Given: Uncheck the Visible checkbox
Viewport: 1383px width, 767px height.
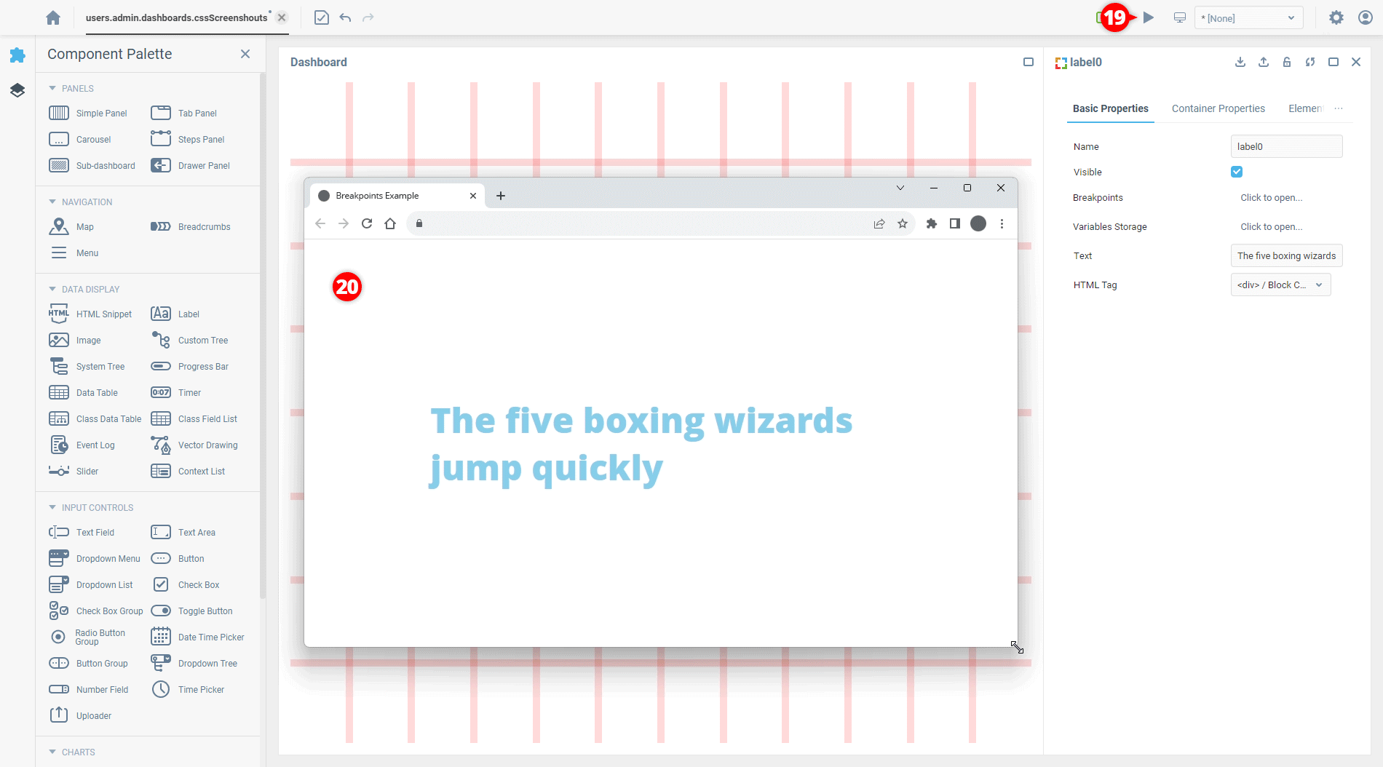Looking at the screenshot, I should [1237, 172].
